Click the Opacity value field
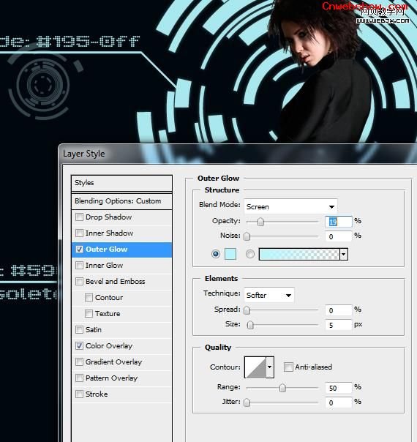417x442 pixels. point(339,222)
